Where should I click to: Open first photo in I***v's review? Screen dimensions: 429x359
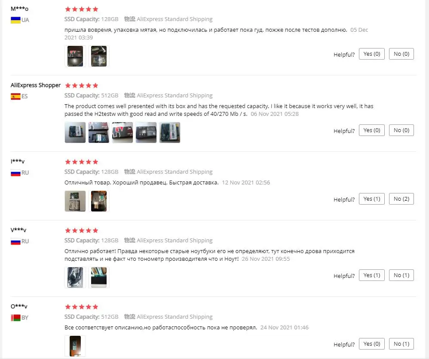75,201
